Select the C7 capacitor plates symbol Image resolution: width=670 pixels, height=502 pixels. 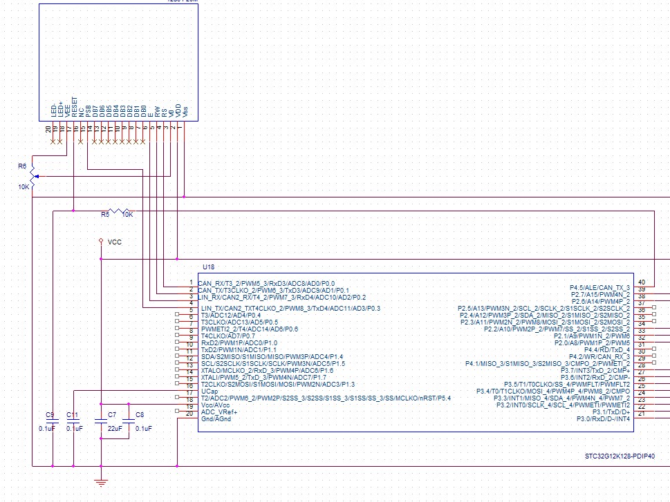click(x=101, y=421)
